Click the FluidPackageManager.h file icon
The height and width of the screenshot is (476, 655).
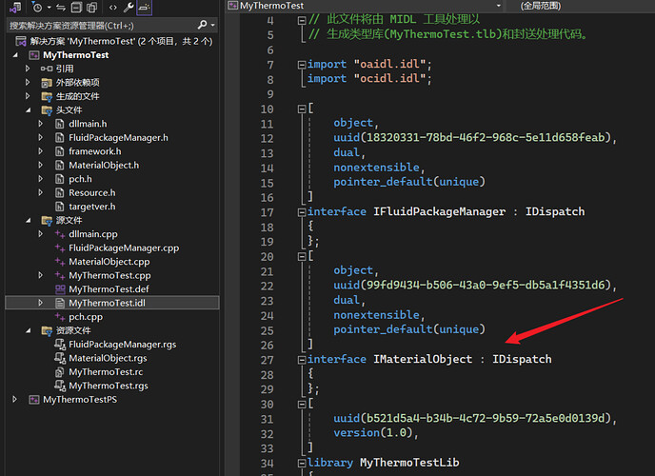pyautogui.click(x=60, y=138)
